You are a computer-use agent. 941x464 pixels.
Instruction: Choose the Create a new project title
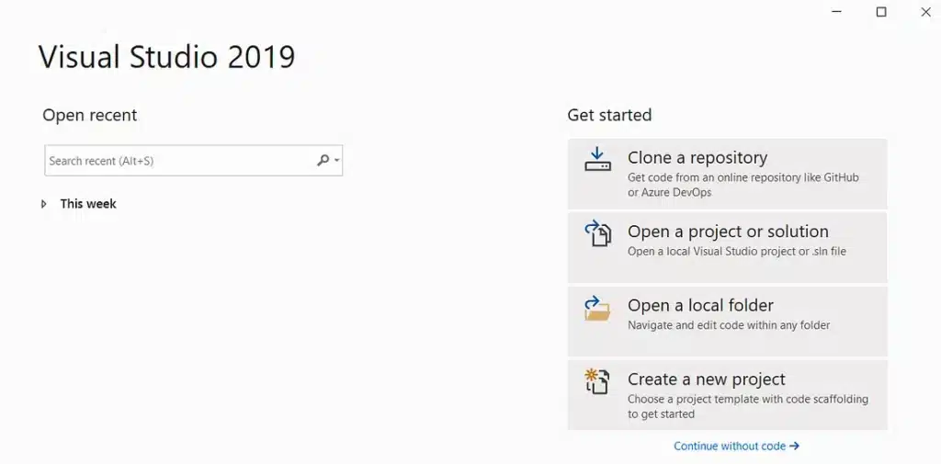coord(707,379)
